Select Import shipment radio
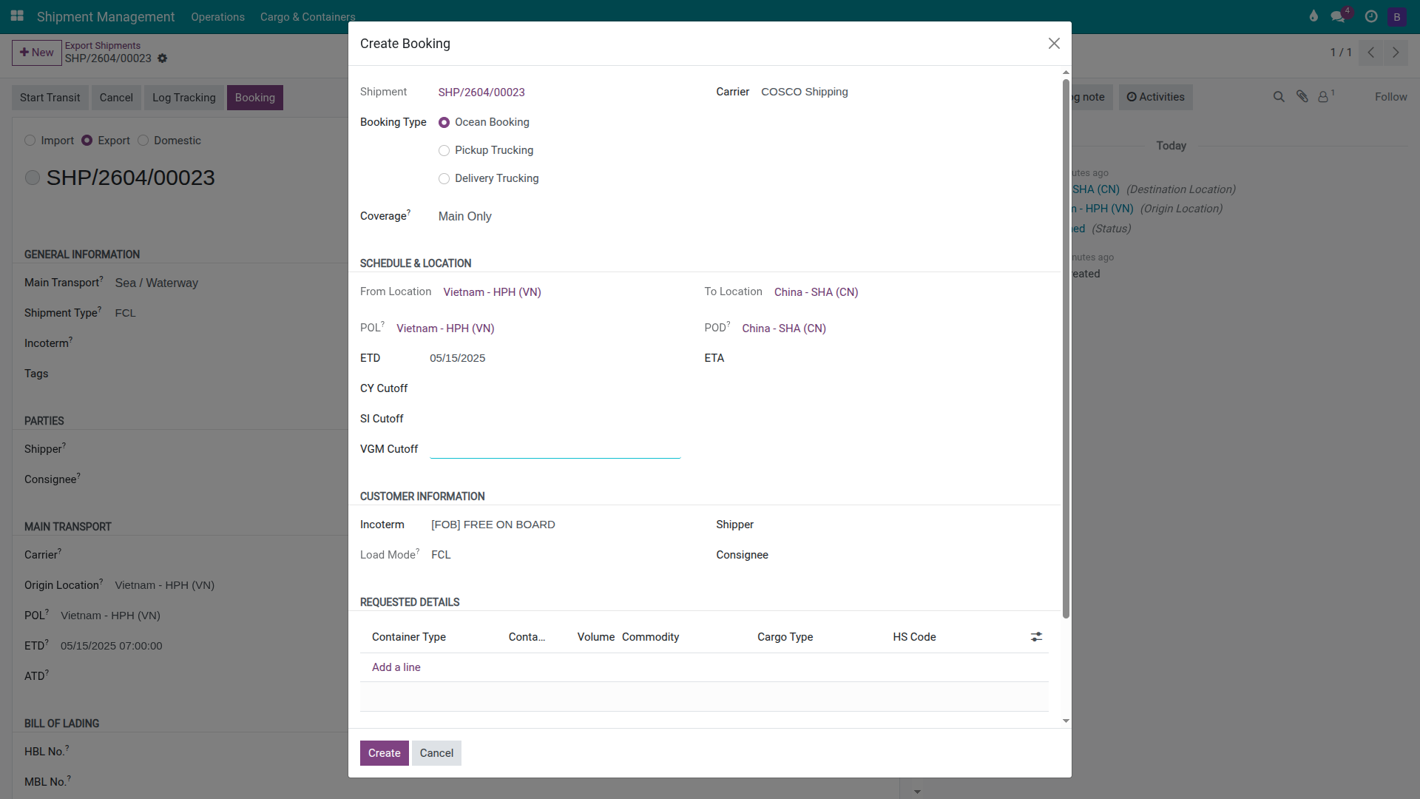The width and height of the screenshot is (1420, 799). (x=30, y=141)
